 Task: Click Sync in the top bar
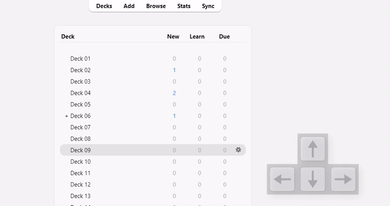coord(208,6)
